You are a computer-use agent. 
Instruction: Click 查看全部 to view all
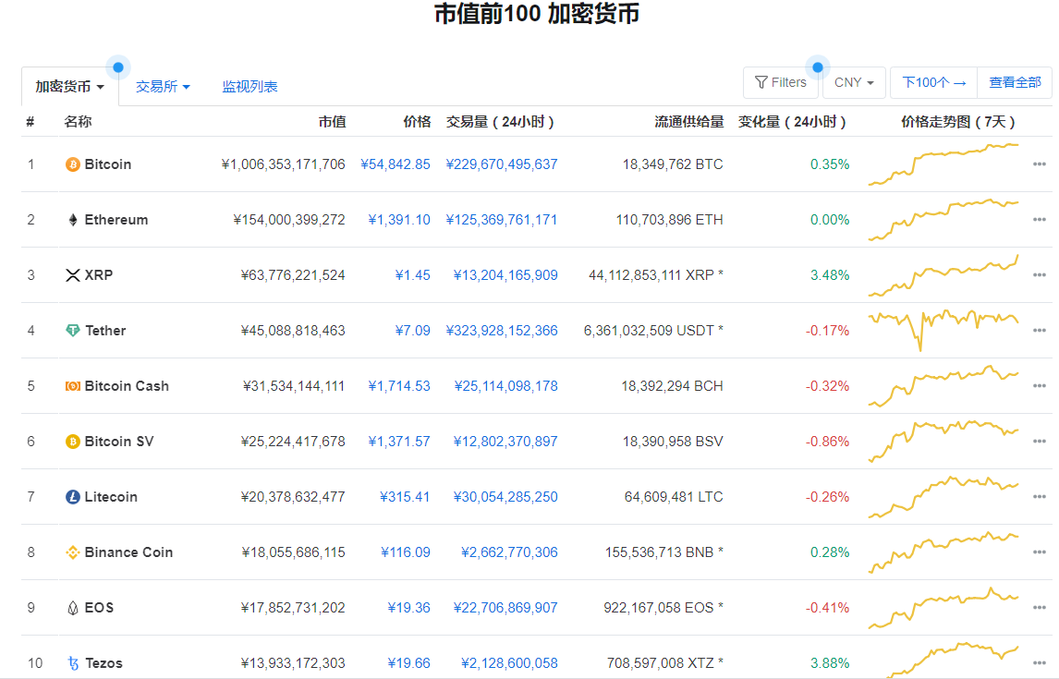[x=1015, y=82]
